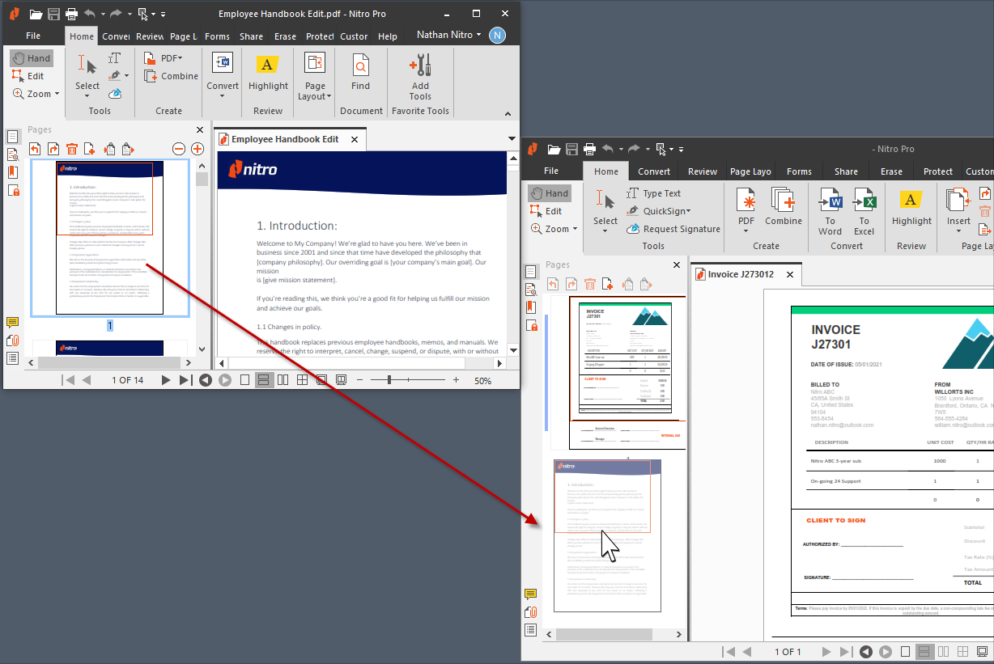Toggle the Hand tool in Employee Handbook window

pos(31,58)
